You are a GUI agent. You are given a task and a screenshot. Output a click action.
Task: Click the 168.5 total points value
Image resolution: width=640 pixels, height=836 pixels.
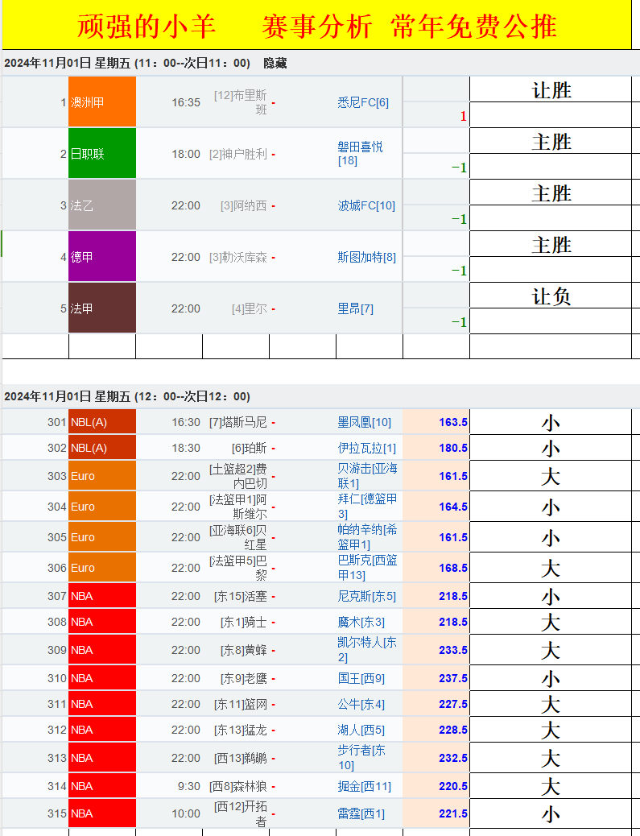(453, 568)
